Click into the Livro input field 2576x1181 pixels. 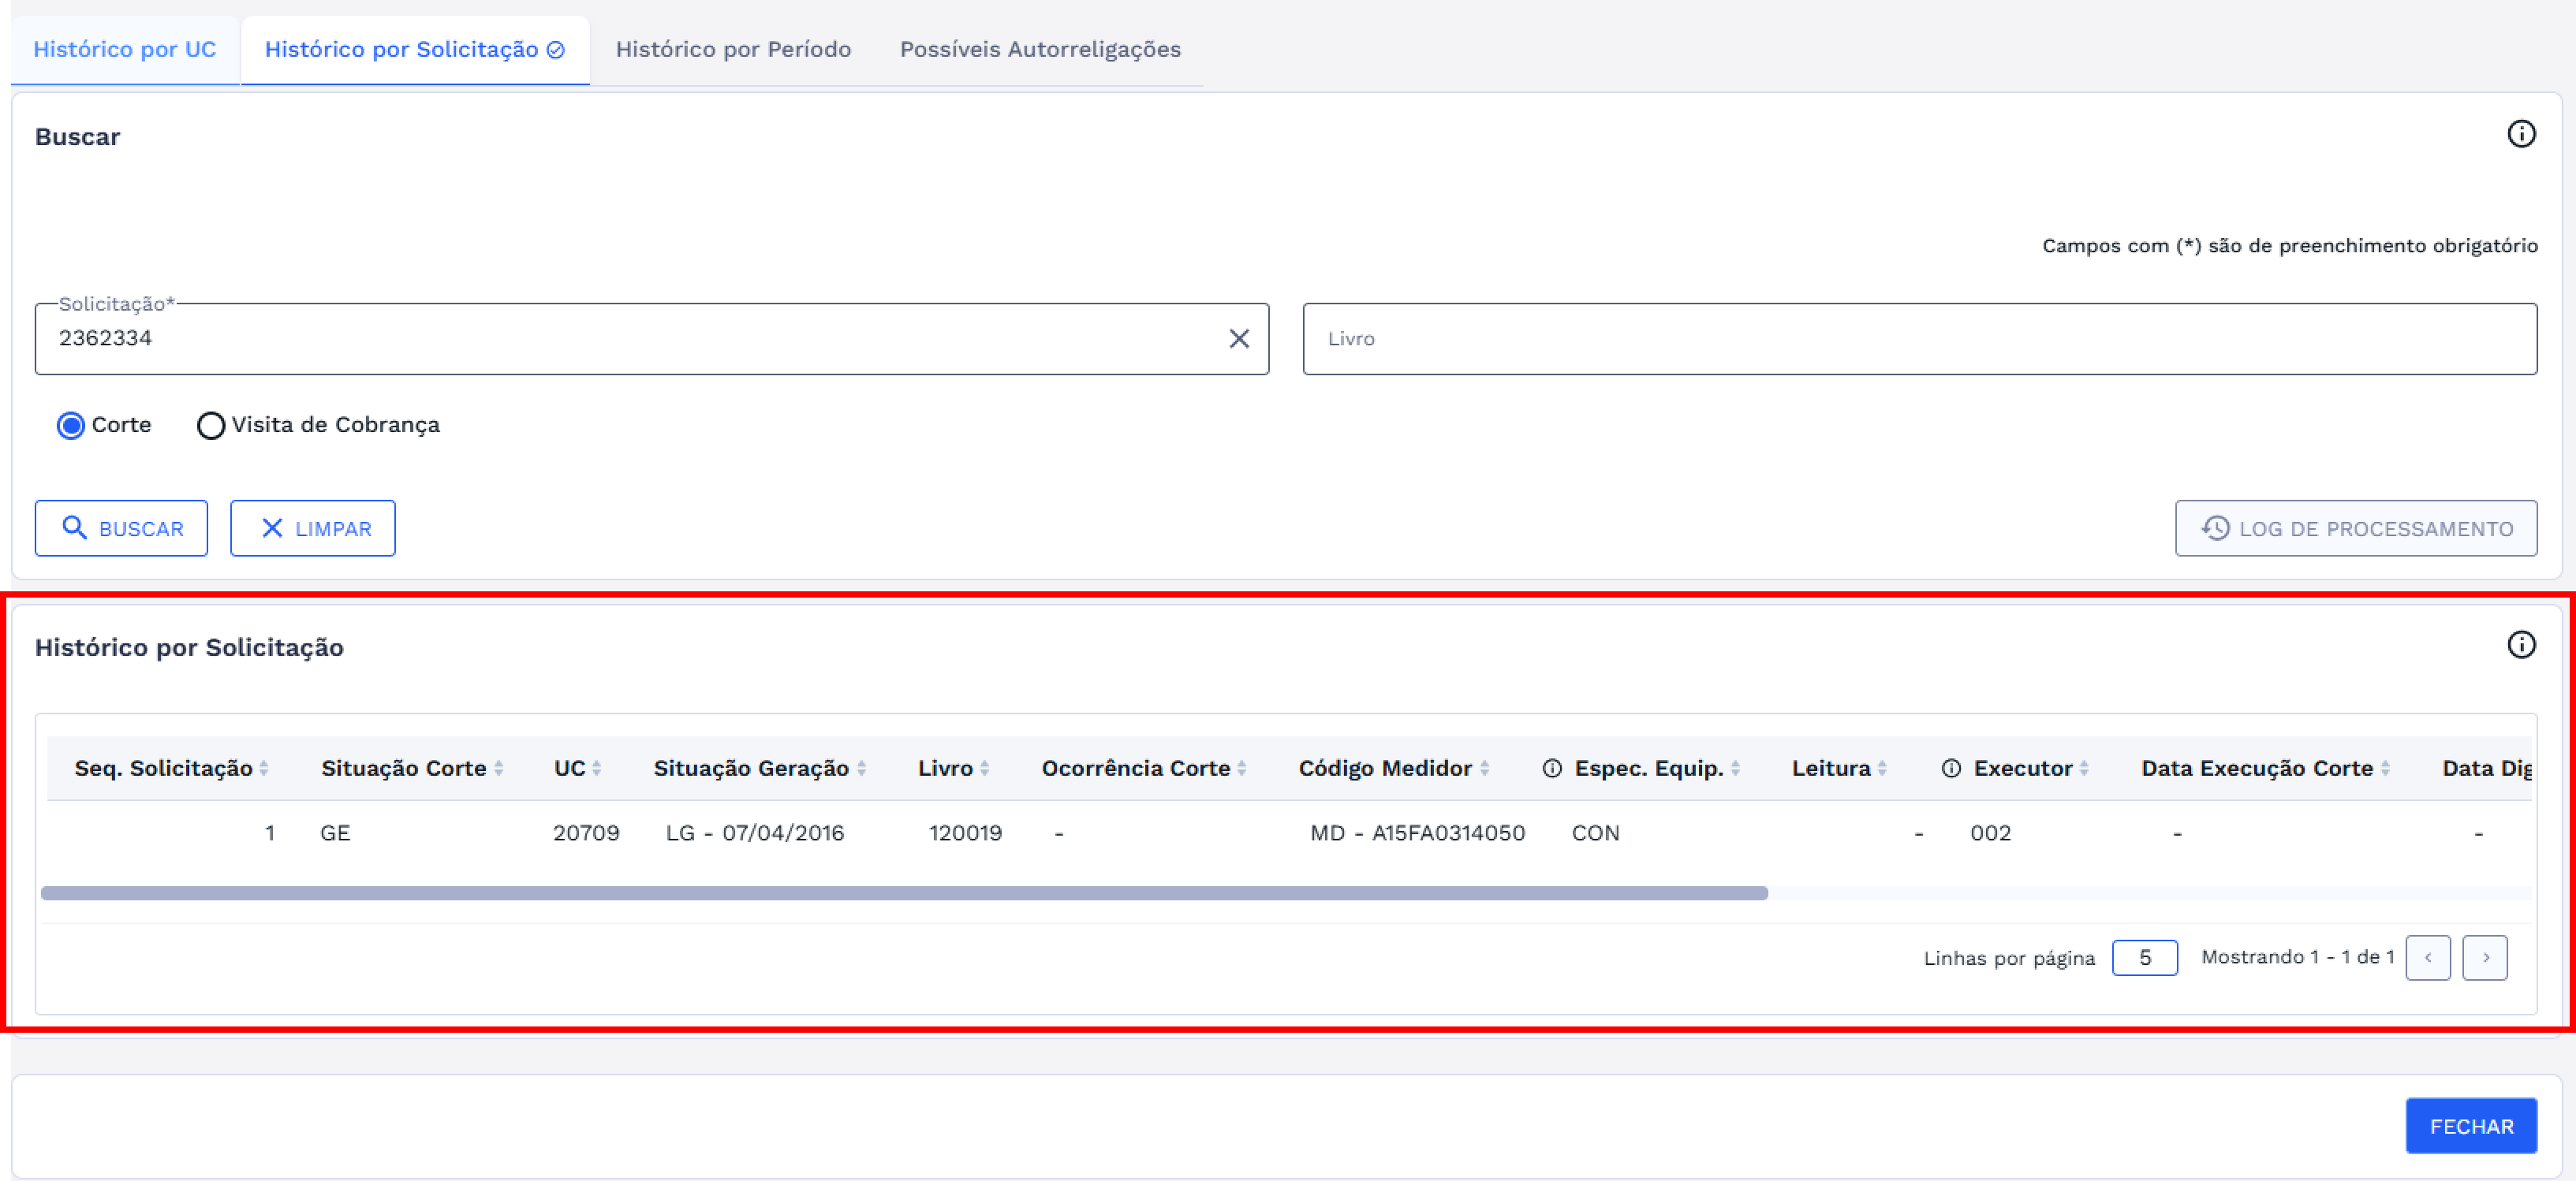pos(1918,339)
